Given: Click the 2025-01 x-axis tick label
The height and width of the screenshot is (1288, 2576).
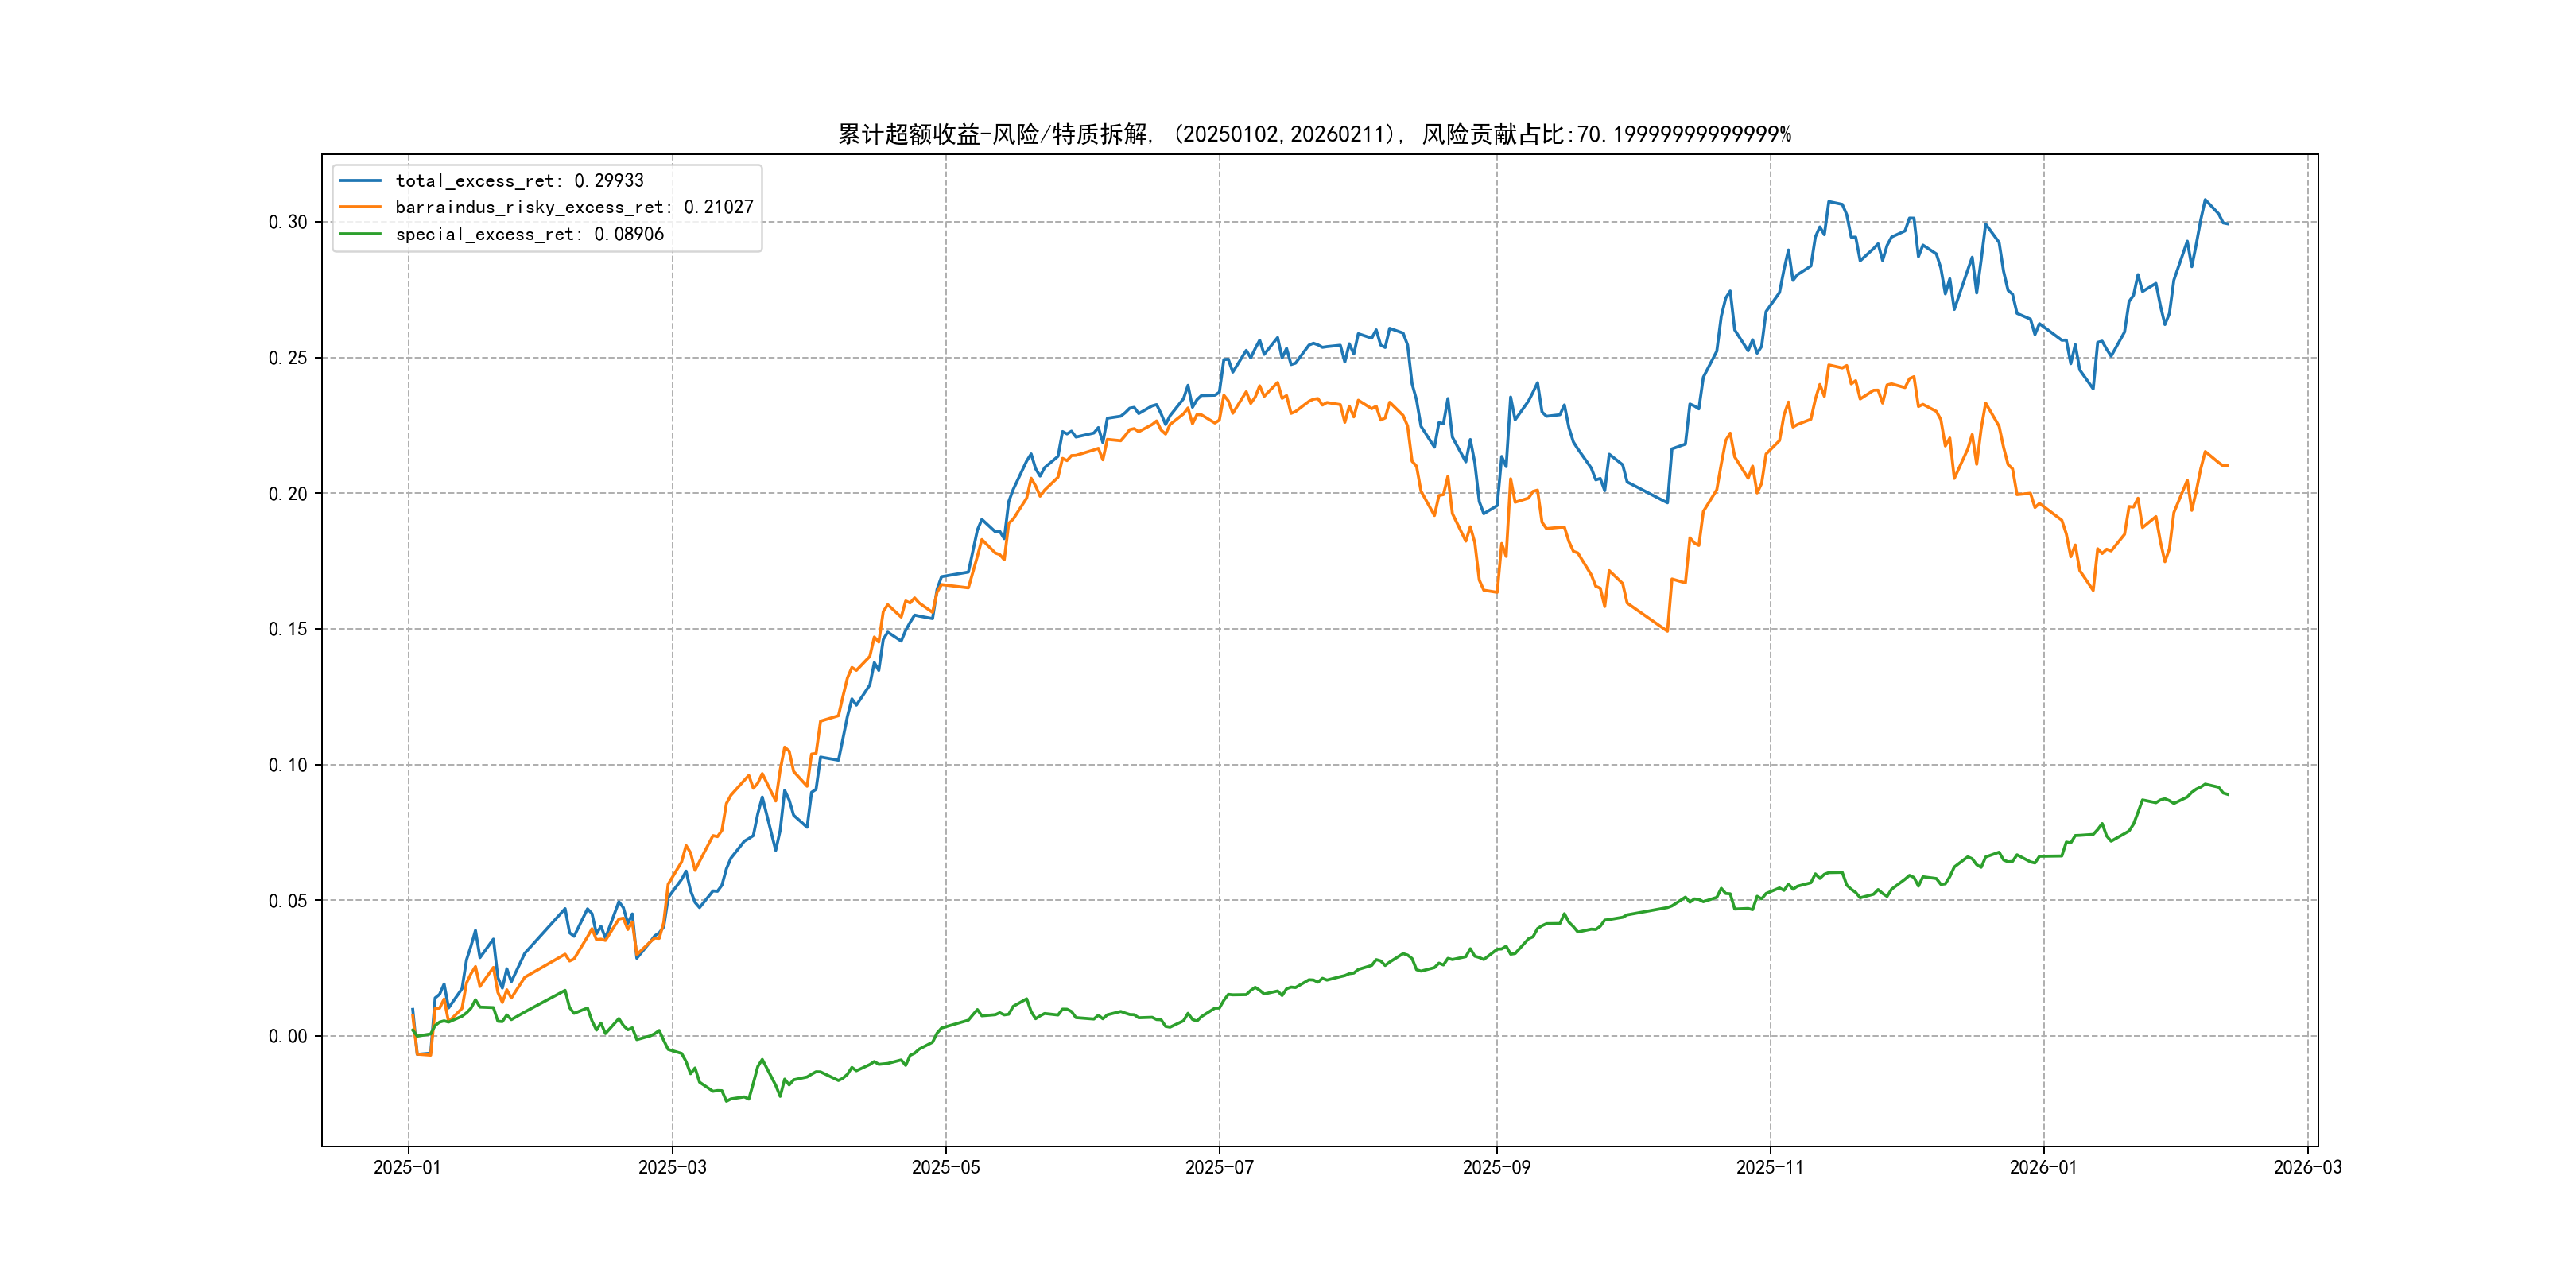Looking at the screenshot, I should click(407, 1167).
